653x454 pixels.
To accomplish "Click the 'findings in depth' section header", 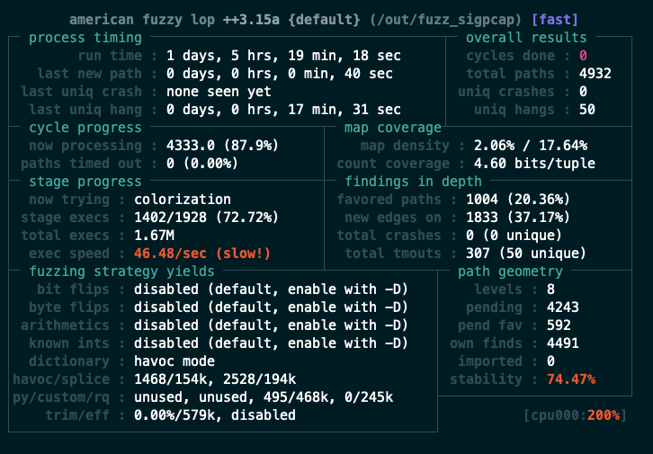I will coord(413,182).
